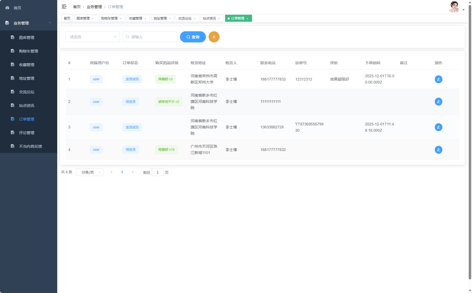Select 不当内容反馈 from sidebar menu
Screen dimensions: 472x293
pos(30,146)
